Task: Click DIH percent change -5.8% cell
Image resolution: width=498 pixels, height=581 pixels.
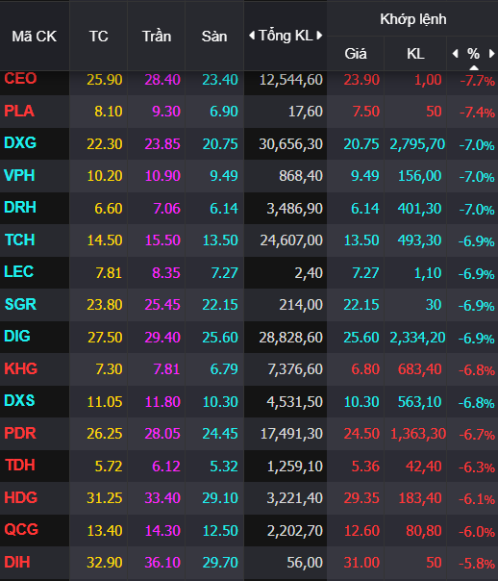Action: point(477,564)
